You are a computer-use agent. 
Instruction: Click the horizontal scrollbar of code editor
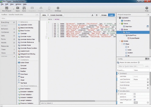coord(68,101)
